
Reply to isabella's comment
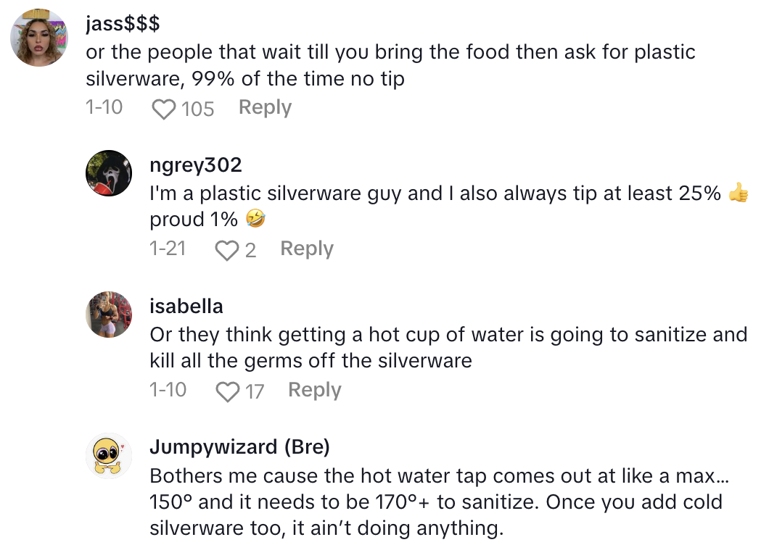[x=314, y=390]
